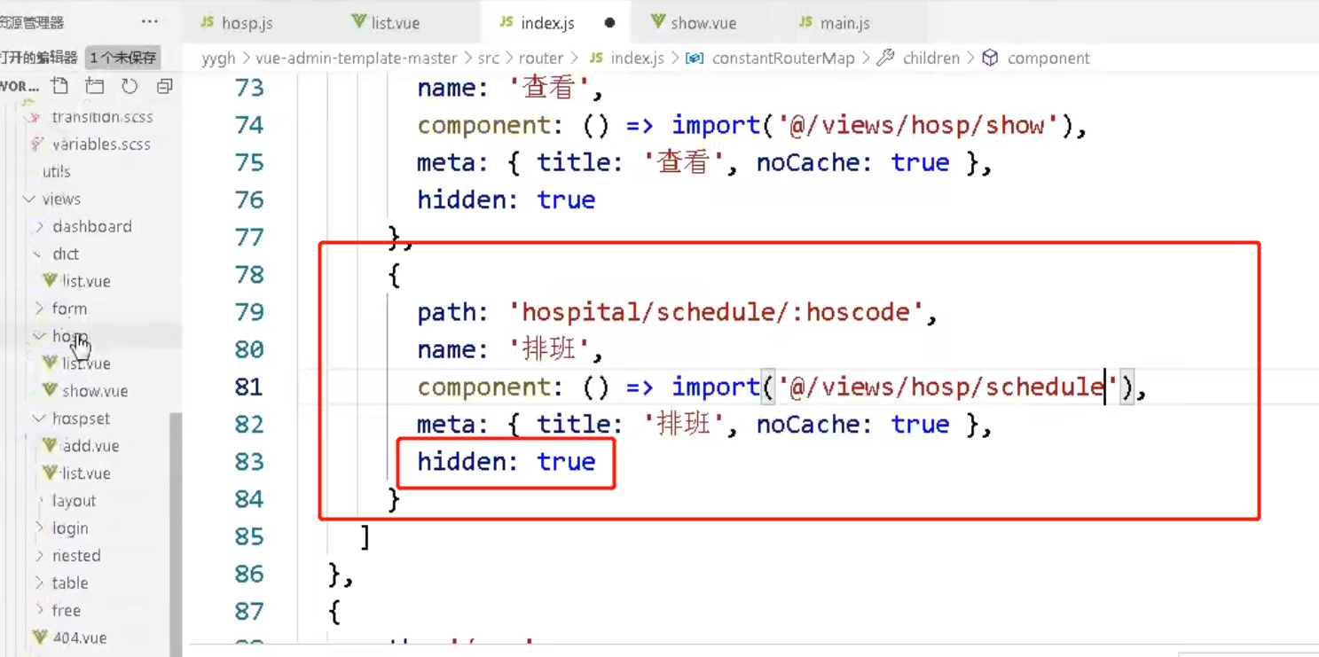This screenshot has height=657, width=1319.
Task: Click the constantRouterMap breadcrumb label
Action: 783,59
